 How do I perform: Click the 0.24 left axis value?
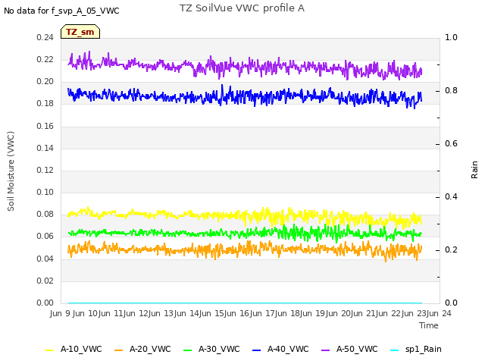(x=45, y=37)
